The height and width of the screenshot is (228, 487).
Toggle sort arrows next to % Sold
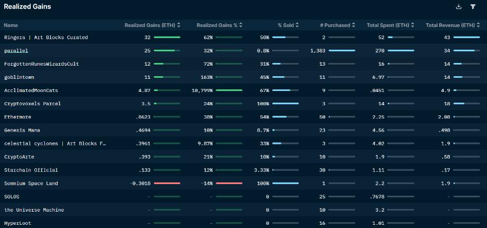[x=297, y=25]
